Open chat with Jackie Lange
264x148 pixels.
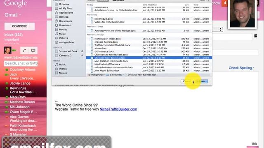tap(20, 83)
